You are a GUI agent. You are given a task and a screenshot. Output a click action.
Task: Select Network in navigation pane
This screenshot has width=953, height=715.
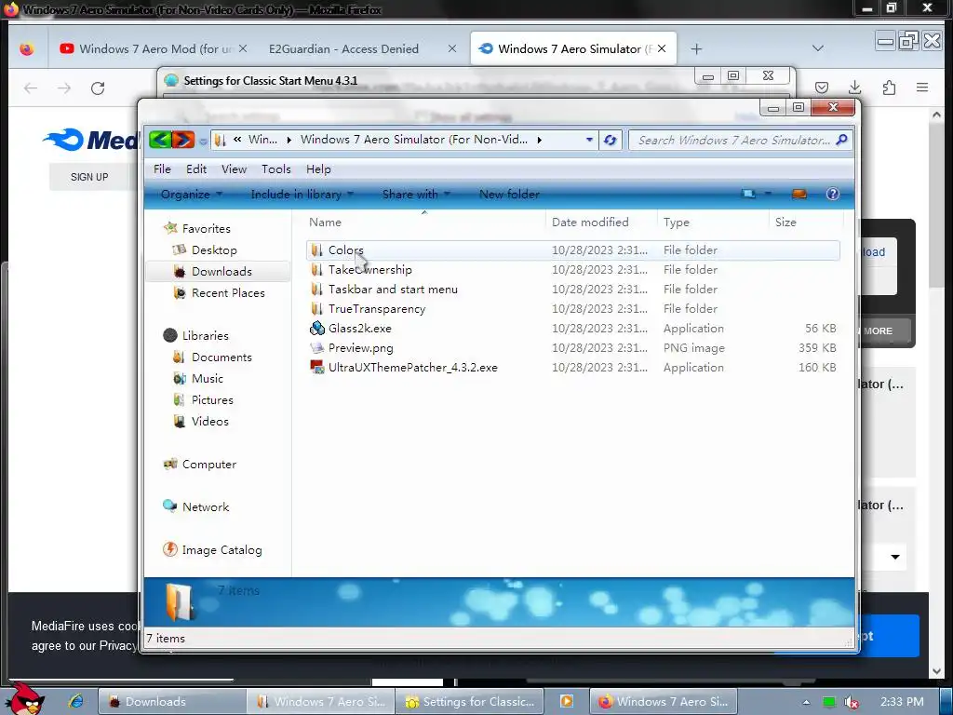(x=196, y=506)
